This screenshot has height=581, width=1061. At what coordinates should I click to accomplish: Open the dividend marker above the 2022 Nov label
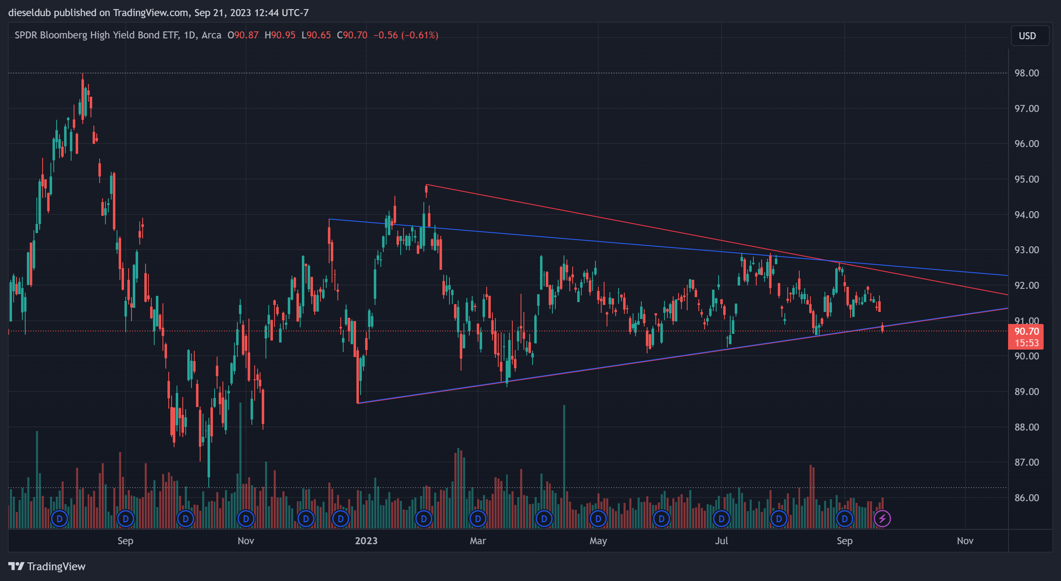click(x=246, y=519)
